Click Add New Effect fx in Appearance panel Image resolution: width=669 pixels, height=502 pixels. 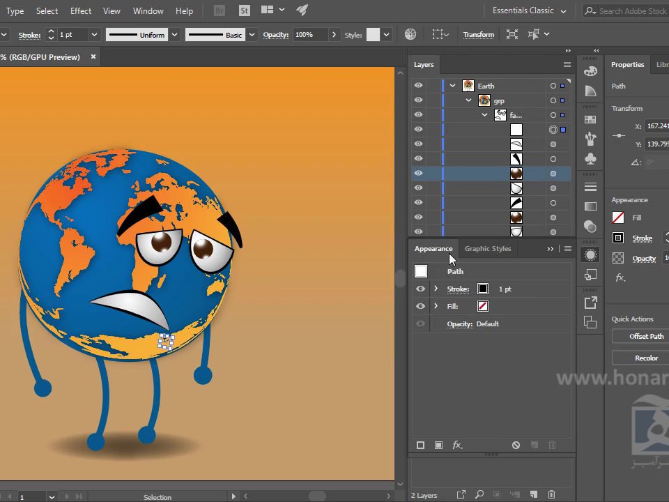point(457,446)
